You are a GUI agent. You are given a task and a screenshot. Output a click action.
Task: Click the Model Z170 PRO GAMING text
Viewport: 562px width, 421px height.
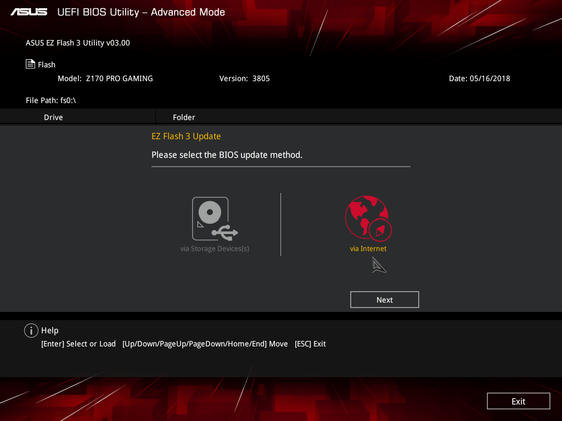point(105,78)
